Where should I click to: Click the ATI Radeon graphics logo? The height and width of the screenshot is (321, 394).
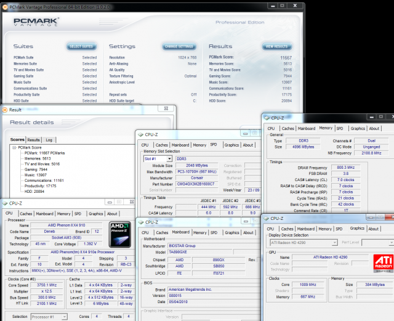point(383,263)
